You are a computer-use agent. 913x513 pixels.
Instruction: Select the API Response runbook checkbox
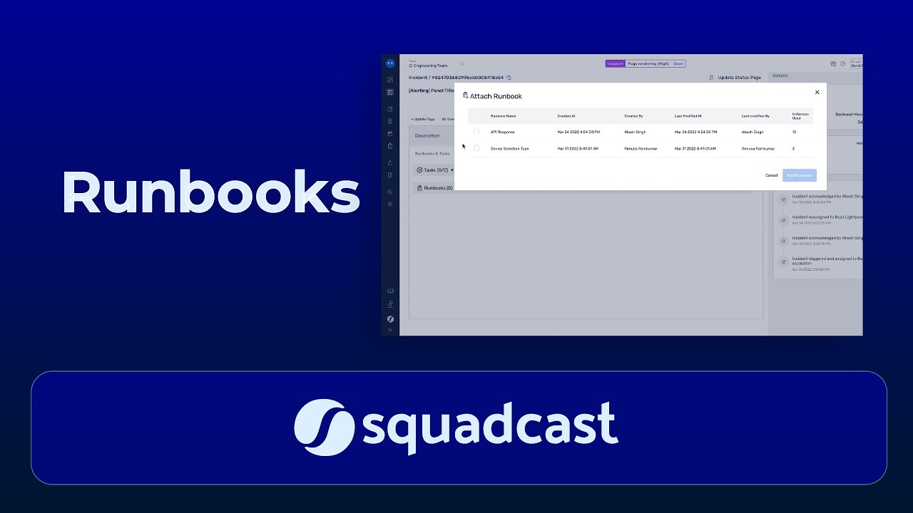(476, 132)
